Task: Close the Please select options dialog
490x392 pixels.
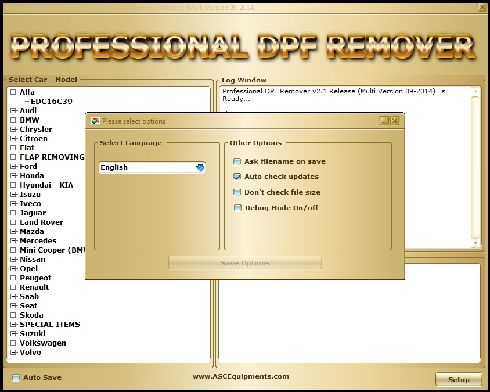Action: (x=395, y=121)
